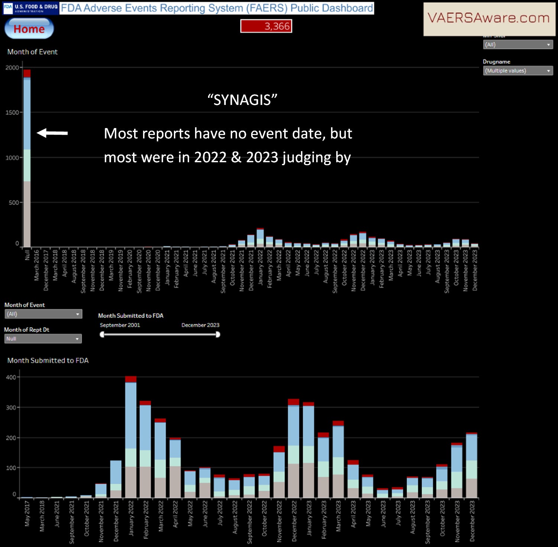
Task: Click 'December 2023' label on submitted chart axis
Action: pos(472,521)
